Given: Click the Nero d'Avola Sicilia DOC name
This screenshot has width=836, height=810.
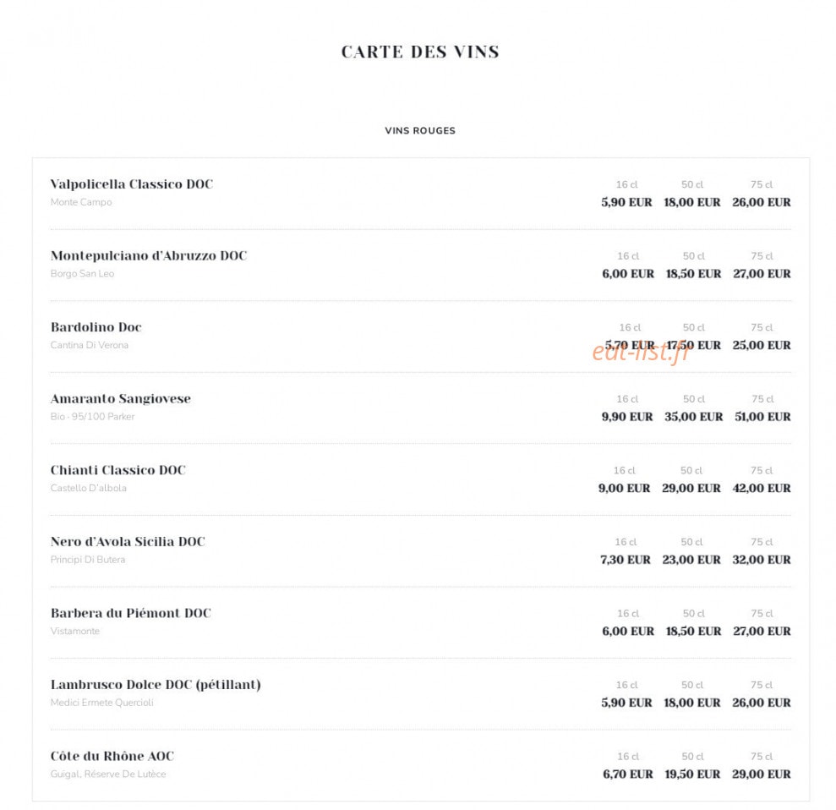Looking at the screenshot, I should point(128,541).
